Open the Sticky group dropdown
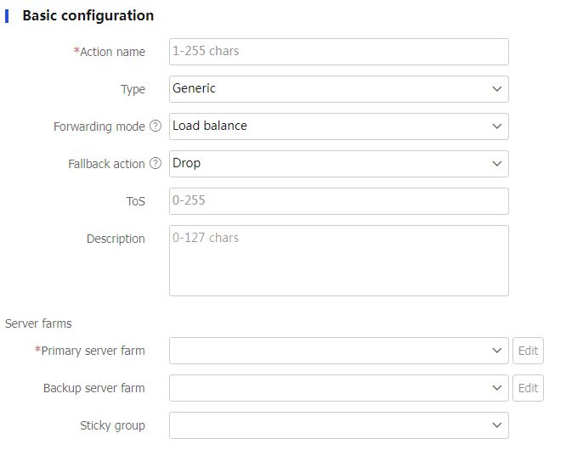The height and width of the screenshot is (450, 583). pyautogui.click(x=338, y=425)
